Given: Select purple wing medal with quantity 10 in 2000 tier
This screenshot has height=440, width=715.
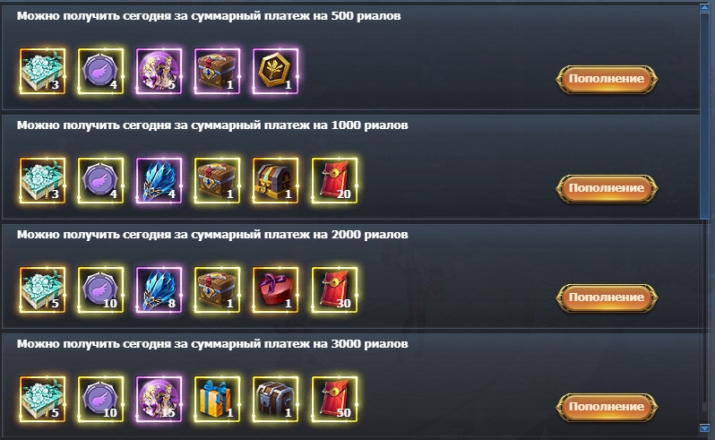Looking at the screenshot, I should [100, 290].
